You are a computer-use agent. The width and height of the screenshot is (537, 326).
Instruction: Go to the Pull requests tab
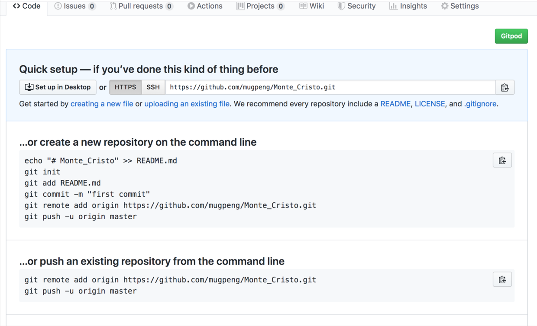(141, 6)
